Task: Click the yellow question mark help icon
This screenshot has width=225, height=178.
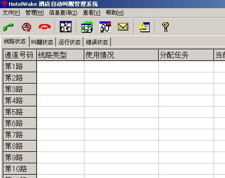Action: pos(165,27)
